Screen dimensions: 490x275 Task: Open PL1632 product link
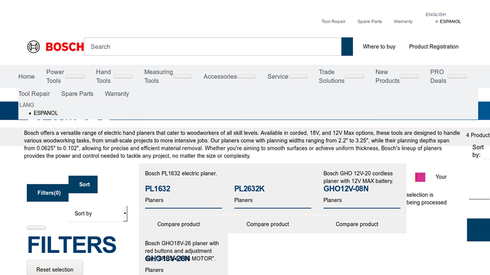[157, 189]
